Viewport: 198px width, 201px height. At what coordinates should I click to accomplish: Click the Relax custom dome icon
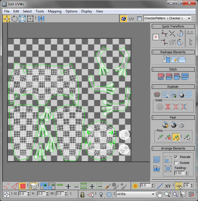coord(182,59)
